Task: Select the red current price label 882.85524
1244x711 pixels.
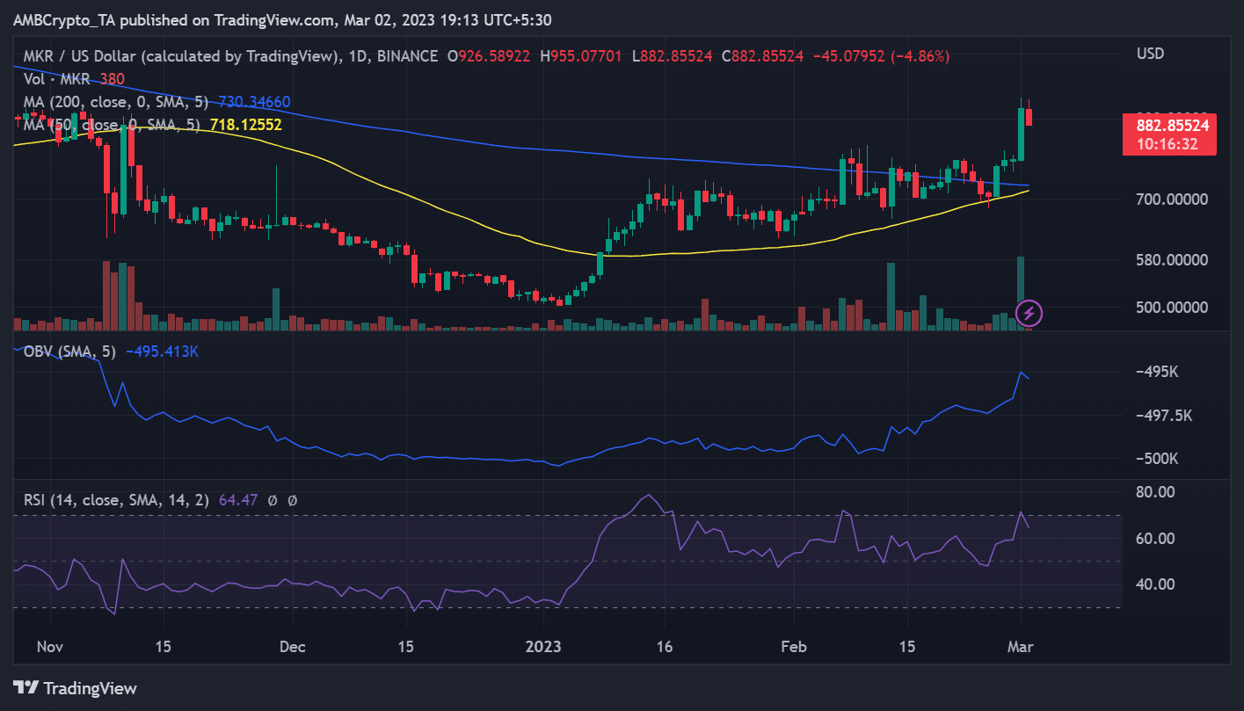Action: click(1168, 126)
